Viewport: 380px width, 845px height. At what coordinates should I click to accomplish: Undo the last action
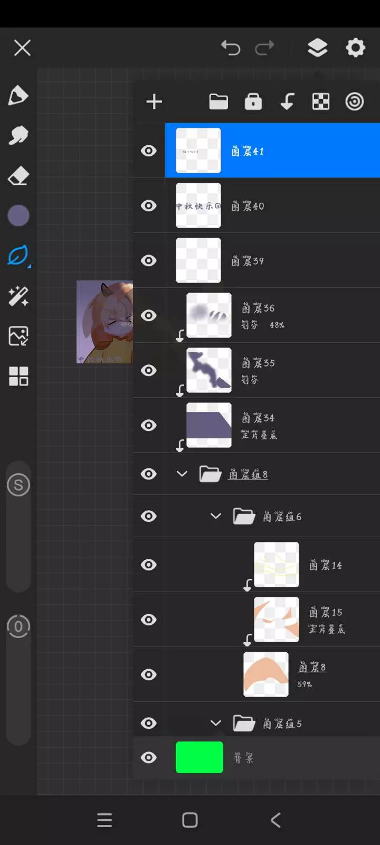point(231,48)
